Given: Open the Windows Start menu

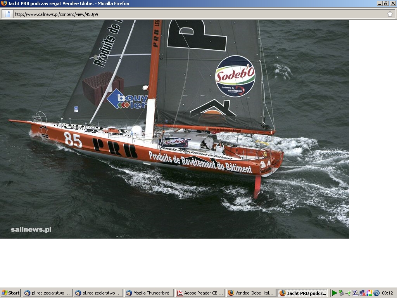Looking at the screenshot, I should (x=10, y=293).
